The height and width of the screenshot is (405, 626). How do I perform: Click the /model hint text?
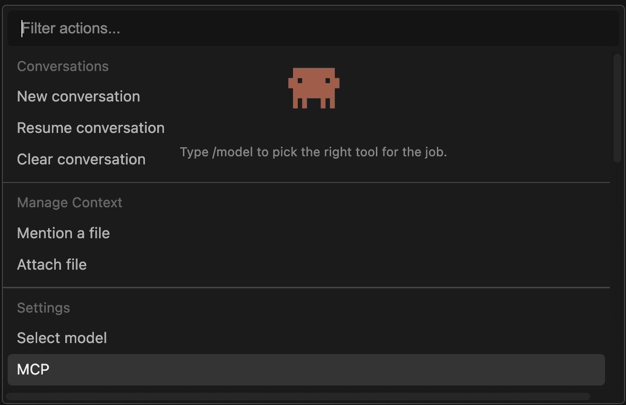click(313, 152)
